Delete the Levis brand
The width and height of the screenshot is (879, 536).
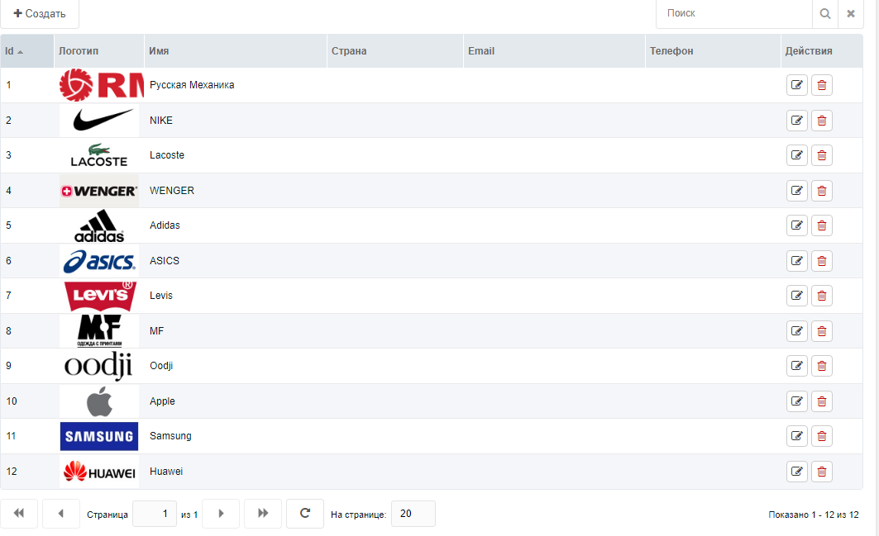(822, 296)
